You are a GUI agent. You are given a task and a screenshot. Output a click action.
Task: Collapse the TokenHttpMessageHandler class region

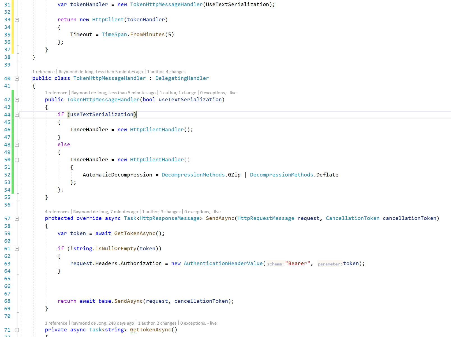click(x=17, y=78)
